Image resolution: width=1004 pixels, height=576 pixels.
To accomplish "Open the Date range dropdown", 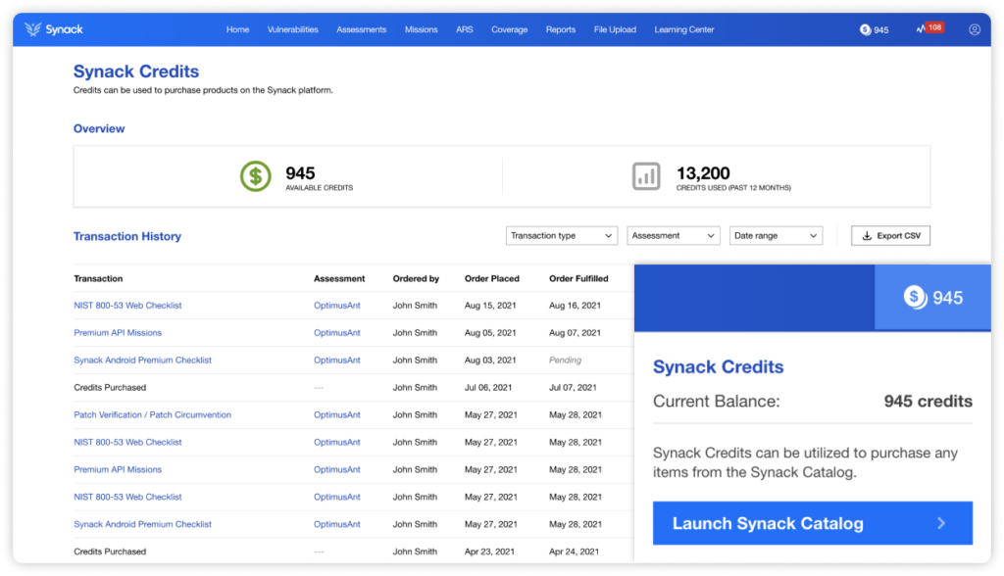I will pos(776,235).
